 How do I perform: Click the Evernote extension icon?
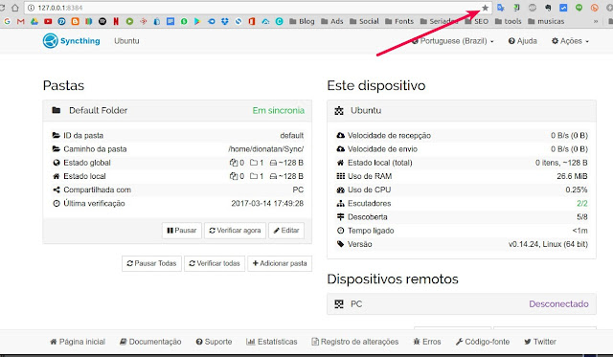[x=548, y=8]
